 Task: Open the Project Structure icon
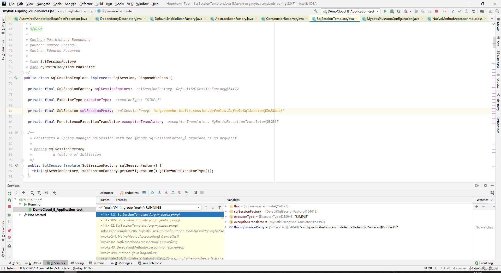pos(482,11)
